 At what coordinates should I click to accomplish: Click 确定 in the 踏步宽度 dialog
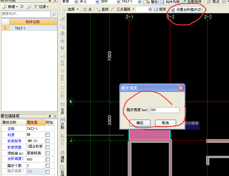click(x=140, y=123)
